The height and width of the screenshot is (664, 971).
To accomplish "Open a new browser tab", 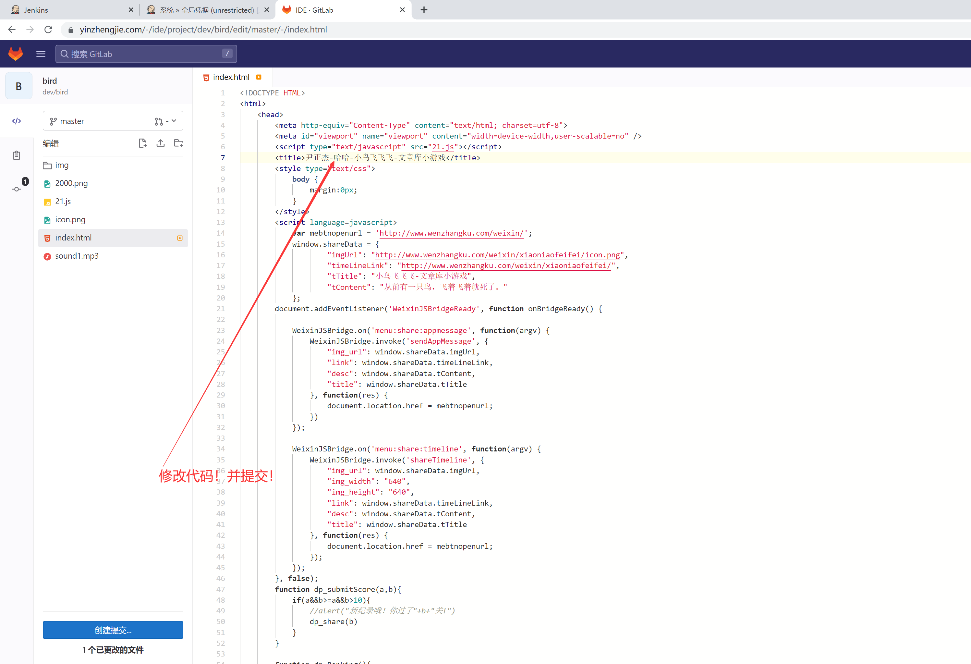I will coord(424,10).
